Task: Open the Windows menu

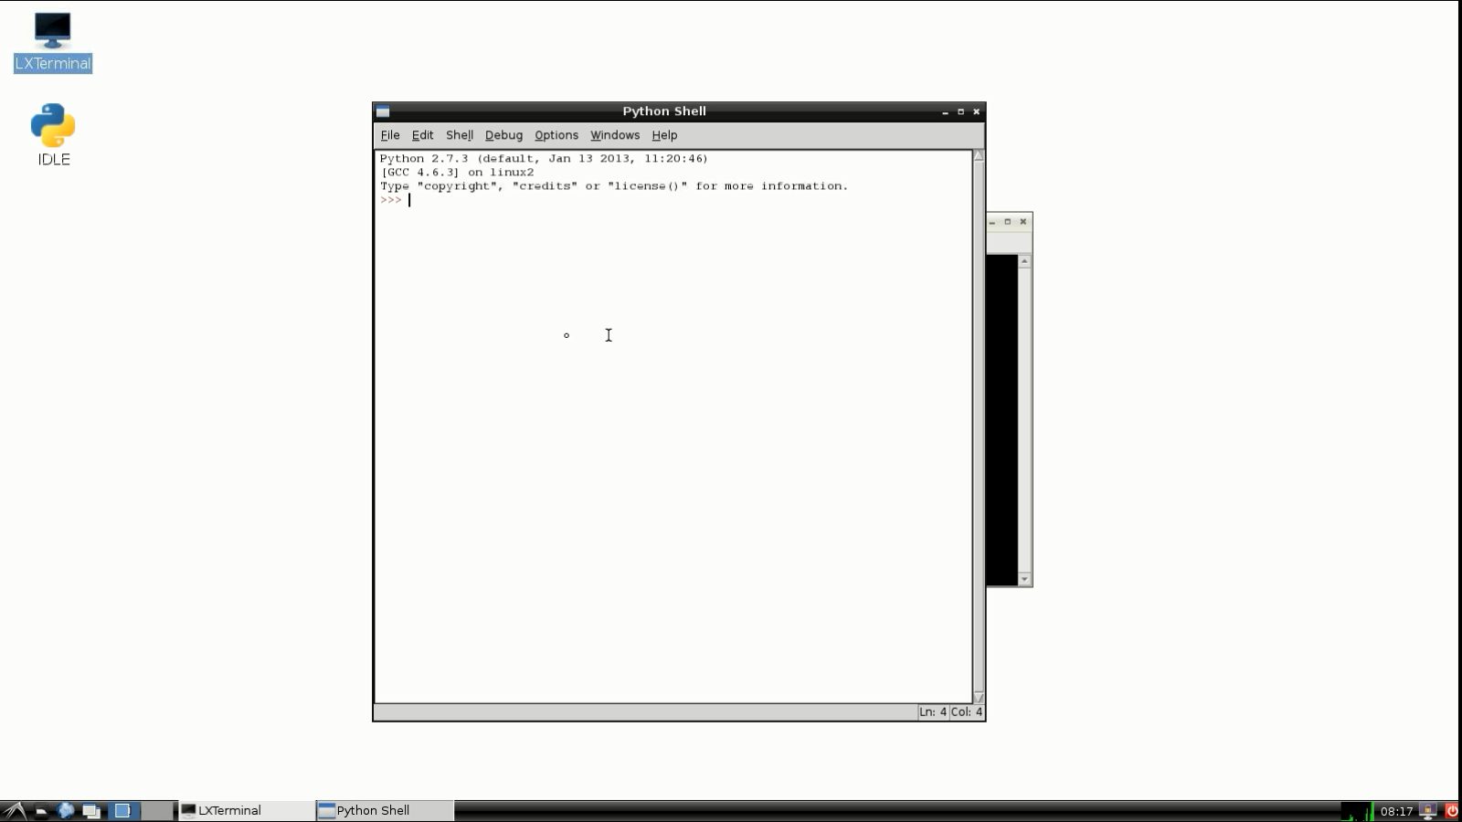Action: click(614, 135)
